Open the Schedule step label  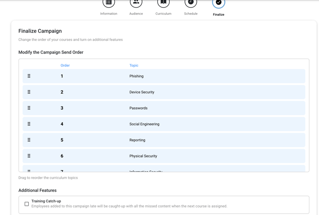tap(191, 13)
